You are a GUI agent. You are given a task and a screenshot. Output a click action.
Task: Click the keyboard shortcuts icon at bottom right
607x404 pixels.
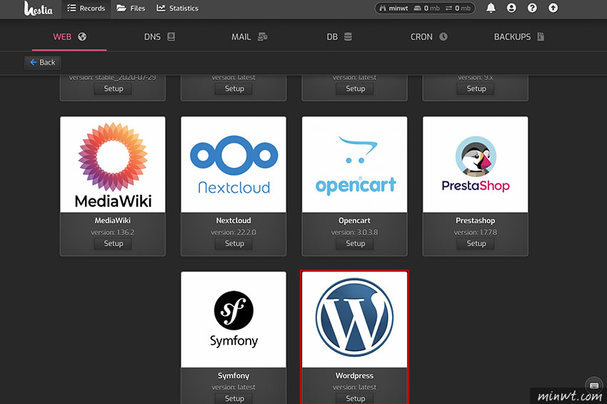coord(594,385)
